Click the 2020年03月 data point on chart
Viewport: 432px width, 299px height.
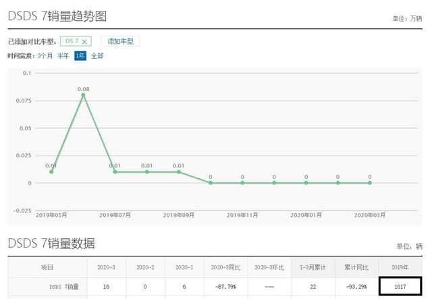click(x=370, y=183)
